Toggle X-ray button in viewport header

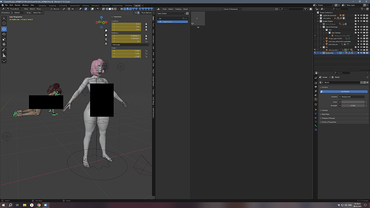point(103,9)
